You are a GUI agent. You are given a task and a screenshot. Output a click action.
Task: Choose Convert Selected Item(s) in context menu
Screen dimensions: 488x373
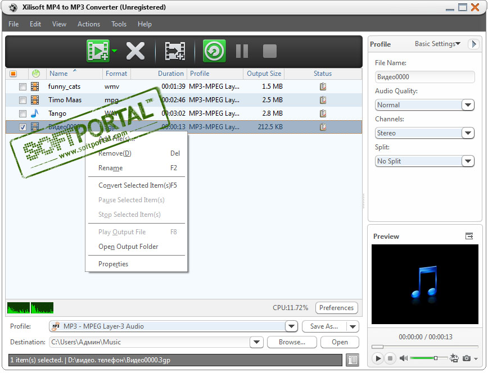(x=137, y=185)
